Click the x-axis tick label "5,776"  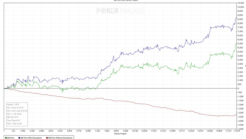[79, 131]
